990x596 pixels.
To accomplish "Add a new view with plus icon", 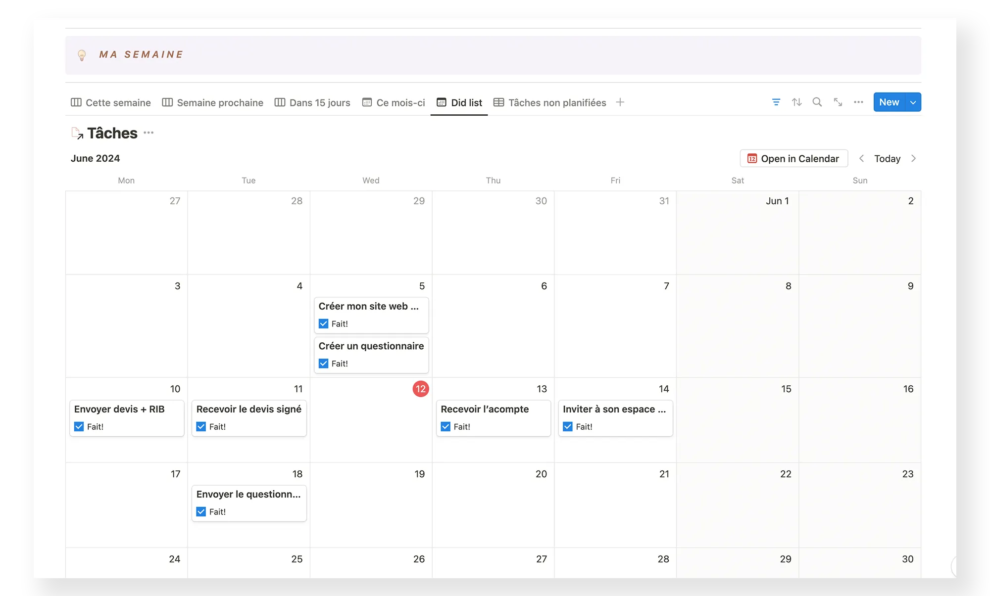I will [x=620, y=102].
